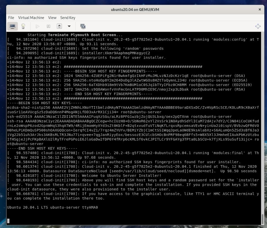Close the ubuntu20.04 QEMU/KVM window

[x=260, y=9]
